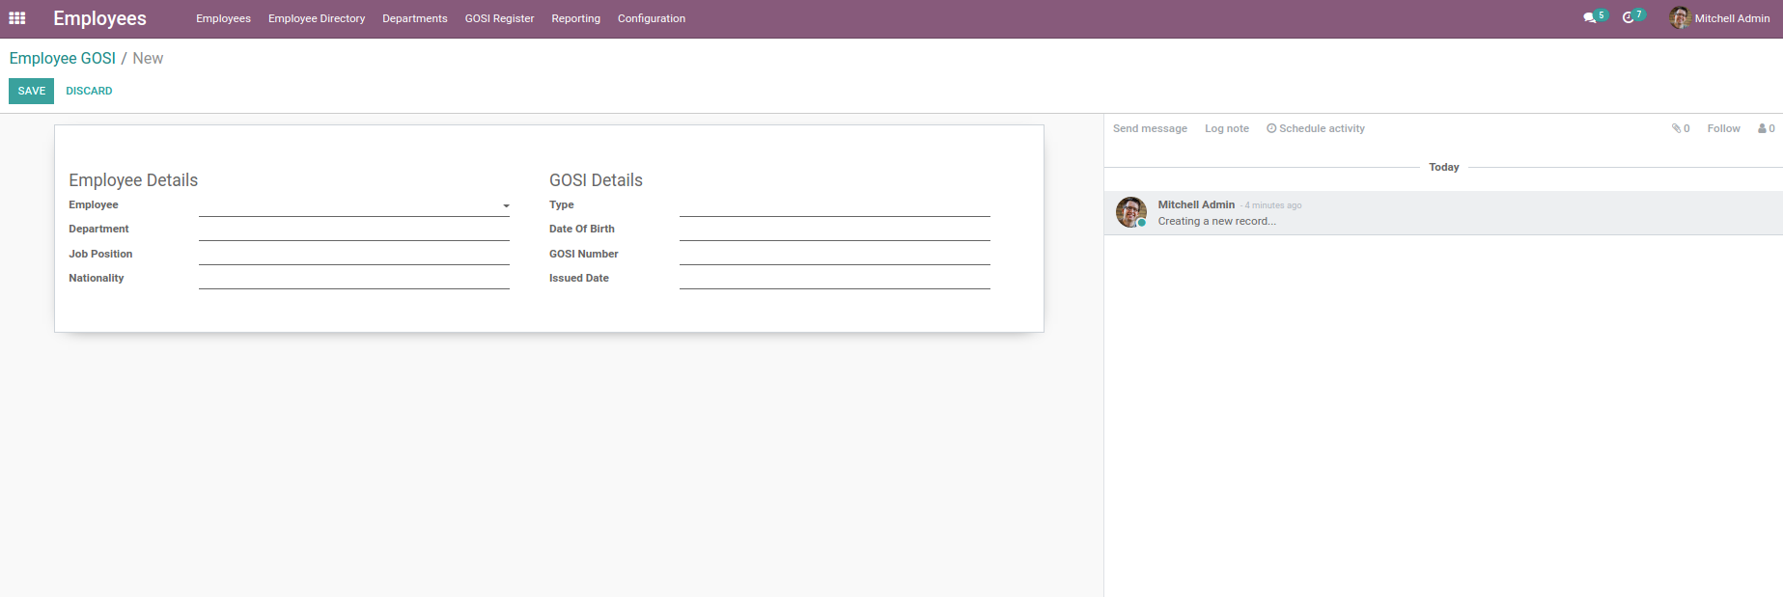
Task: Click the Department input field
Action: pyautogui.click(x=354, y=230)
